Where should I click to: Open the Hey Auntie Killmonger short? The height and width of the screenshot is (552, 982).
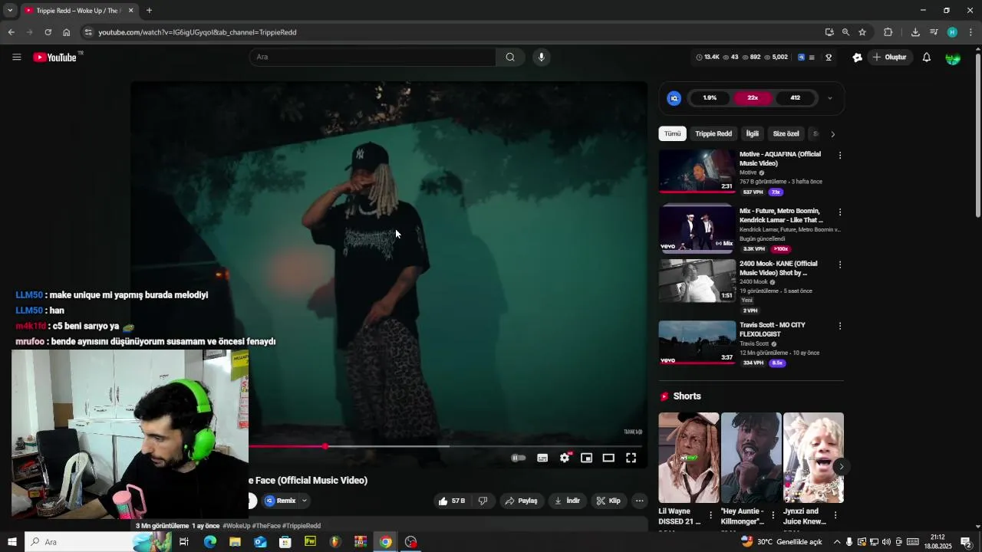click(751, 457)
